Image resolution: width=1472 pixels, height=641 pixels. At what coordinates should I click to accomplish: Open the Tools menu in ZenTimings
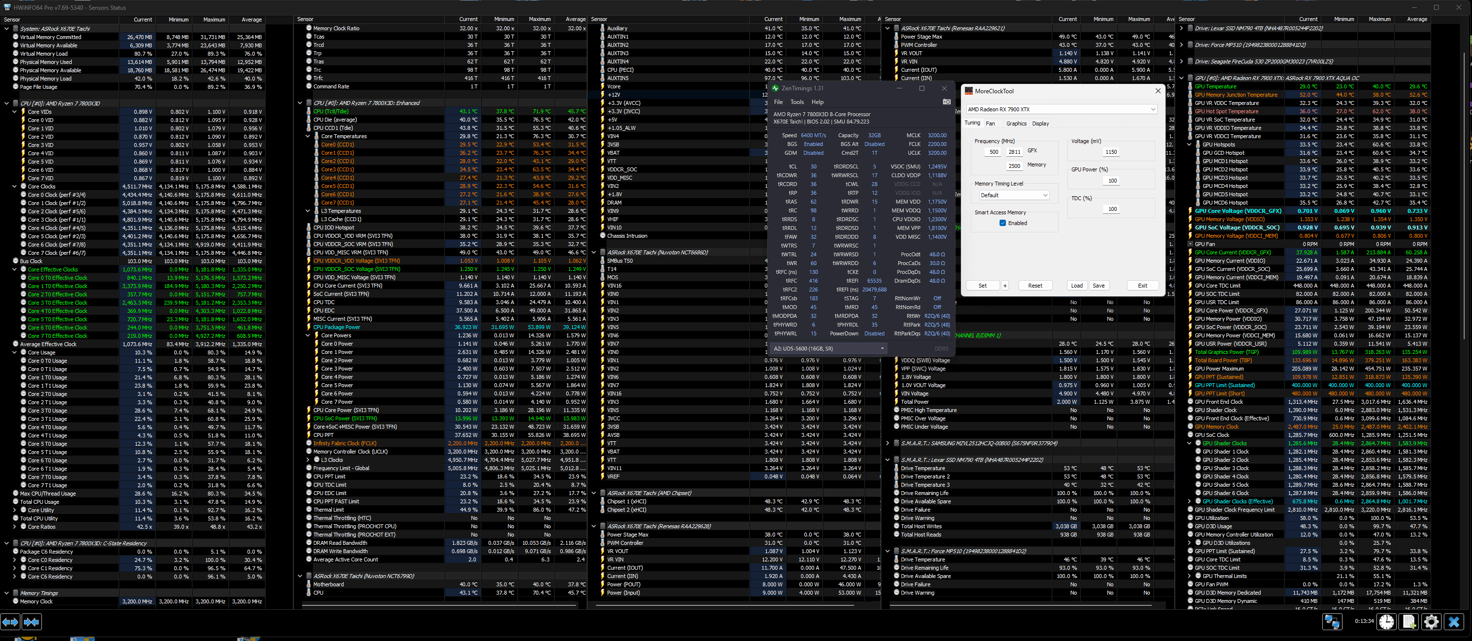[797, 102]
